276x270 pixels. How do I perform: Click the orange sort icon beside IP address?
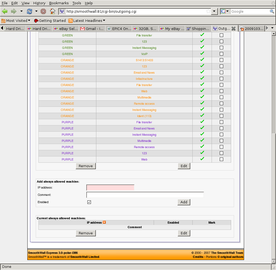[x=104, y=223]
